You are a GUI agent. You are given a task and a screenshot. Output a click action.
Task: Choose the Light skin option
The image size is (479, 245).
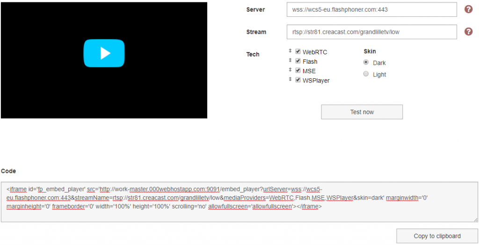tap(366, 74)
